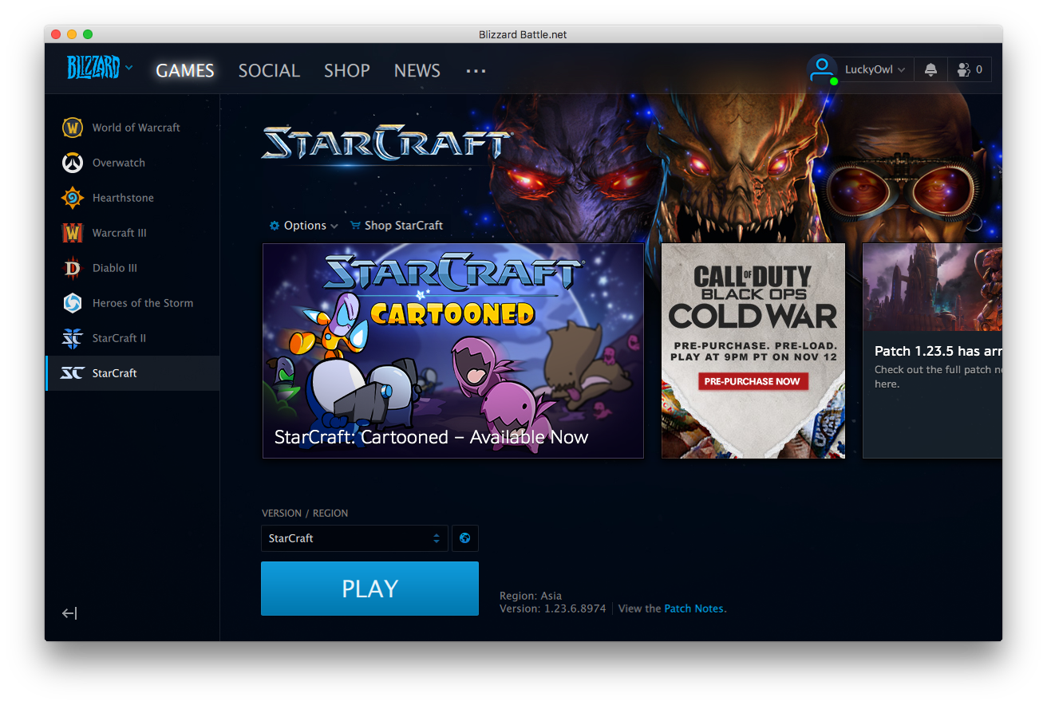Click the StarCraft: Cartooned – Available Now caption
Screen dimensions: 1047x705
(x=431, y=437)
